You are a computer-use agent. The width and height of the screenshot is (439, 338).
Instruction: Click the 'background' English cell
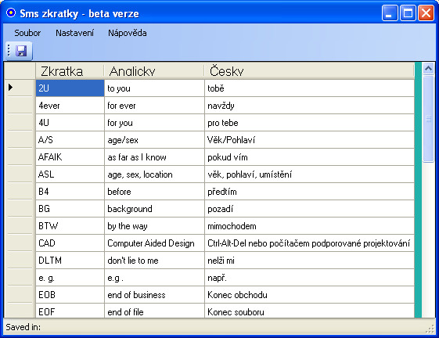pos(154,209)
